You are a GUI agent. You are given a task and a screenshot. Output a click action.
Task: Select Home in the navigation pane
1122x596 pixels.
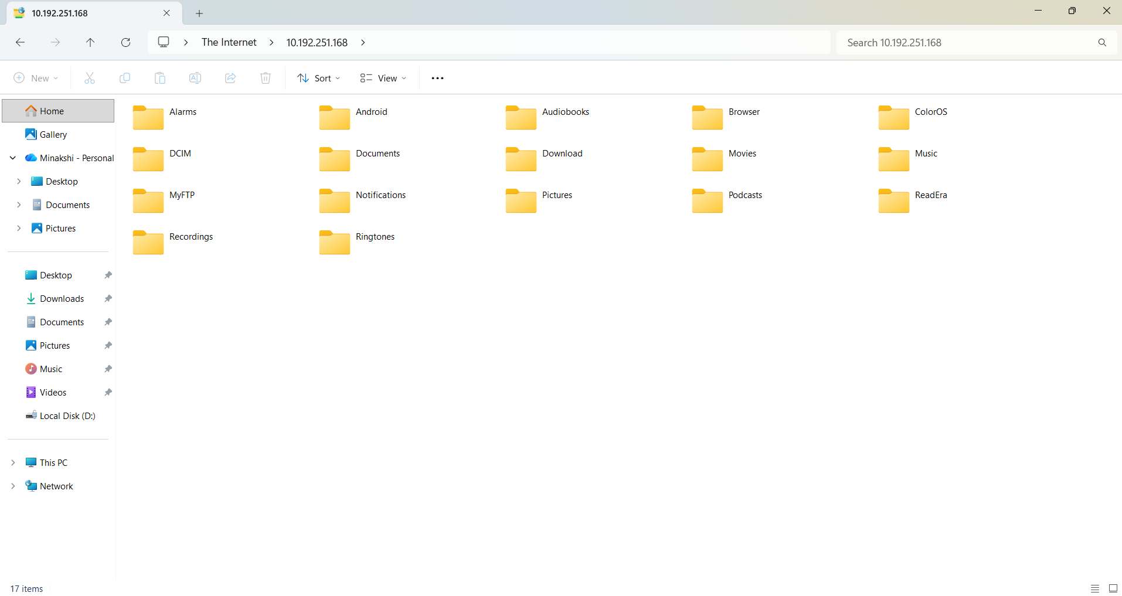(58, 111)
